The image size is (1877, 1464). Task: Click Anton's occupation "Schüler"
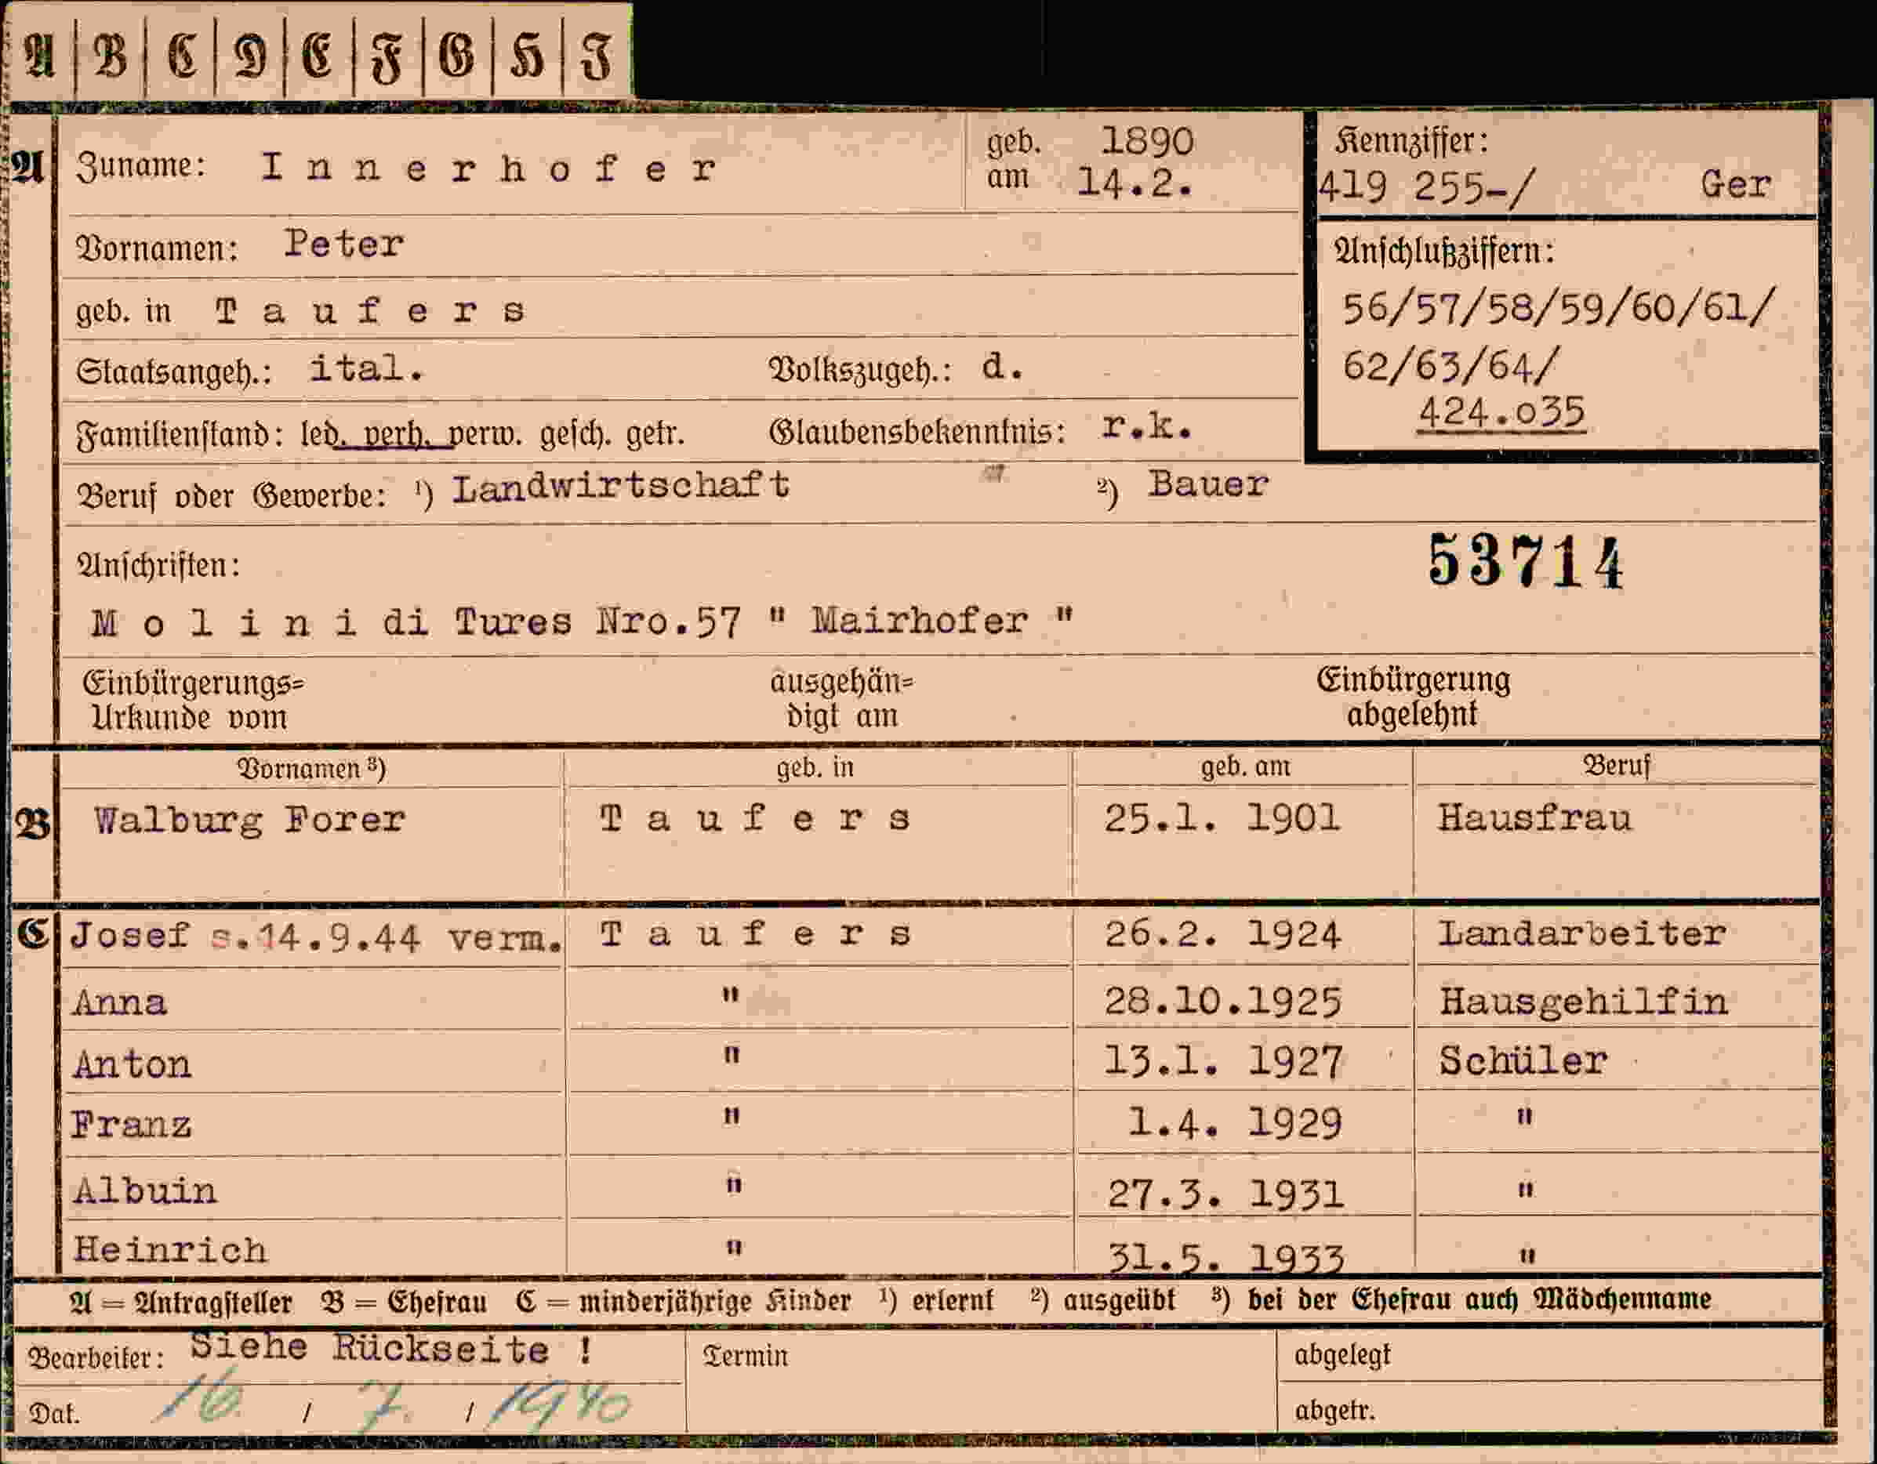[x=1523, y=1060]
